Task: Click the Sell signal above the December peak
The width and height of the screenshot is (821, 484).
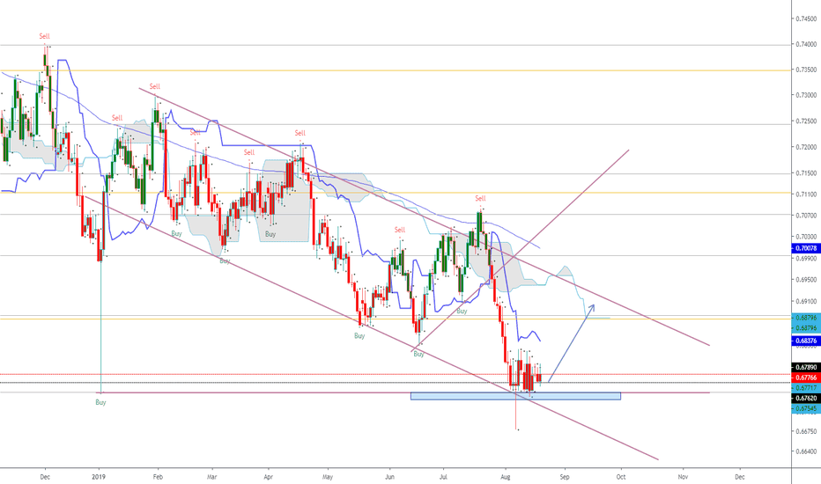Action: click(45, 36)
